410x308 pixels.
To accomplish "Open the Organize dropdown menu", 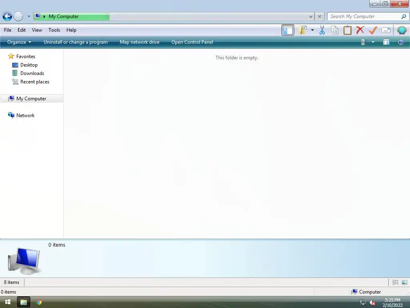I will [x=19, y=42].
